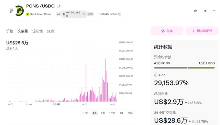Viewport: 220px width, 125px height.
Task: Select the 1年 time range
Action: [122, 113]
